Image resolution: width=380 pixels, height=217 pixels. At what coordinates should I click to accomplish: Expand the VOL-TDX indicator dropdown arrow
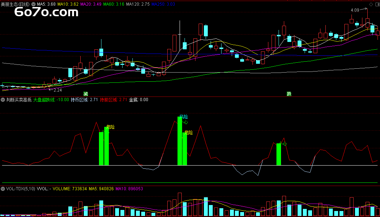(3, 189)
